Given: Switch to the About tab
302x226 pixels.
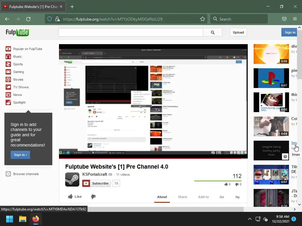Looking at the screenshot, I should pos(162,197).
